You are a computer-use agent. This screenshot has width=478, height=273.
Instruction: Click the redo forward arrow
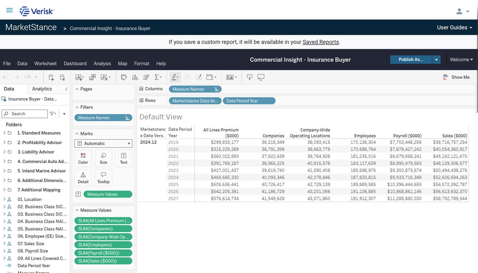(17, 77)
